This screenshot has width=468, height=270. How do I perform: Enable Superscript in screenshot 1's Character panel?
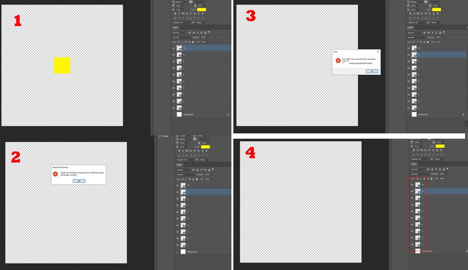191,14
